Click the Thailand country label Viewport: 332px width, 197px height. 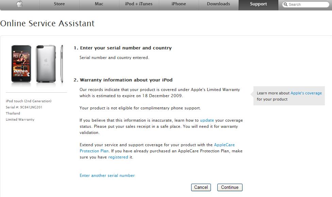pyautogui.click(x=13, y=113)
